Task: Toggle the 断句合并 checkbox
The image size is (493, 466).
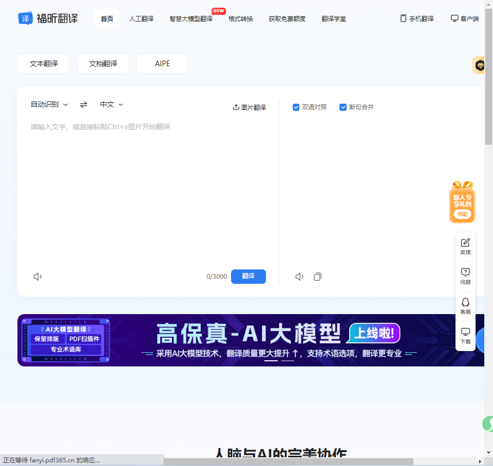Action: click(343, 107)
